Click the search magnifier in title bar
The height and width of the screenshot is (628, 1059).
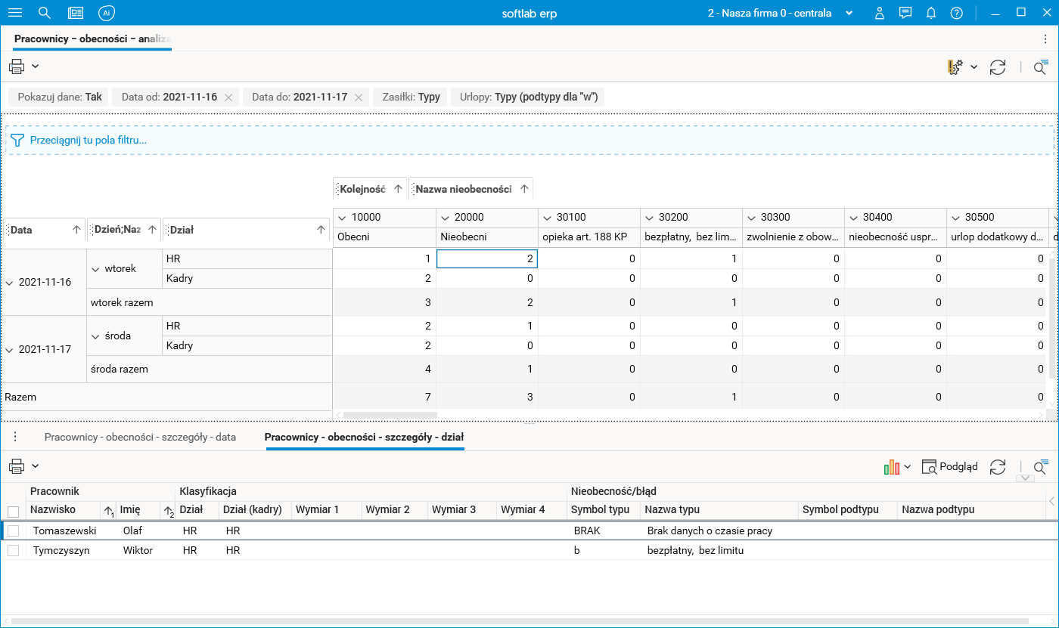click(x=45, y=13)
